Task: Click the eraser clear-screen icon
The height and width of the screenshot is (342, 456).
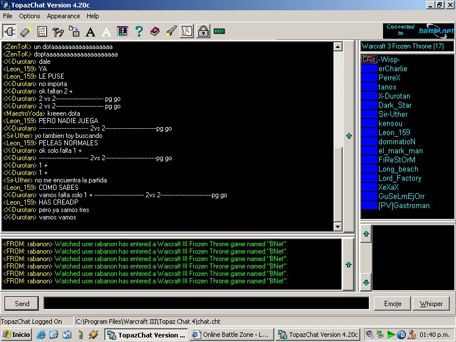Action: click(26, 31)
